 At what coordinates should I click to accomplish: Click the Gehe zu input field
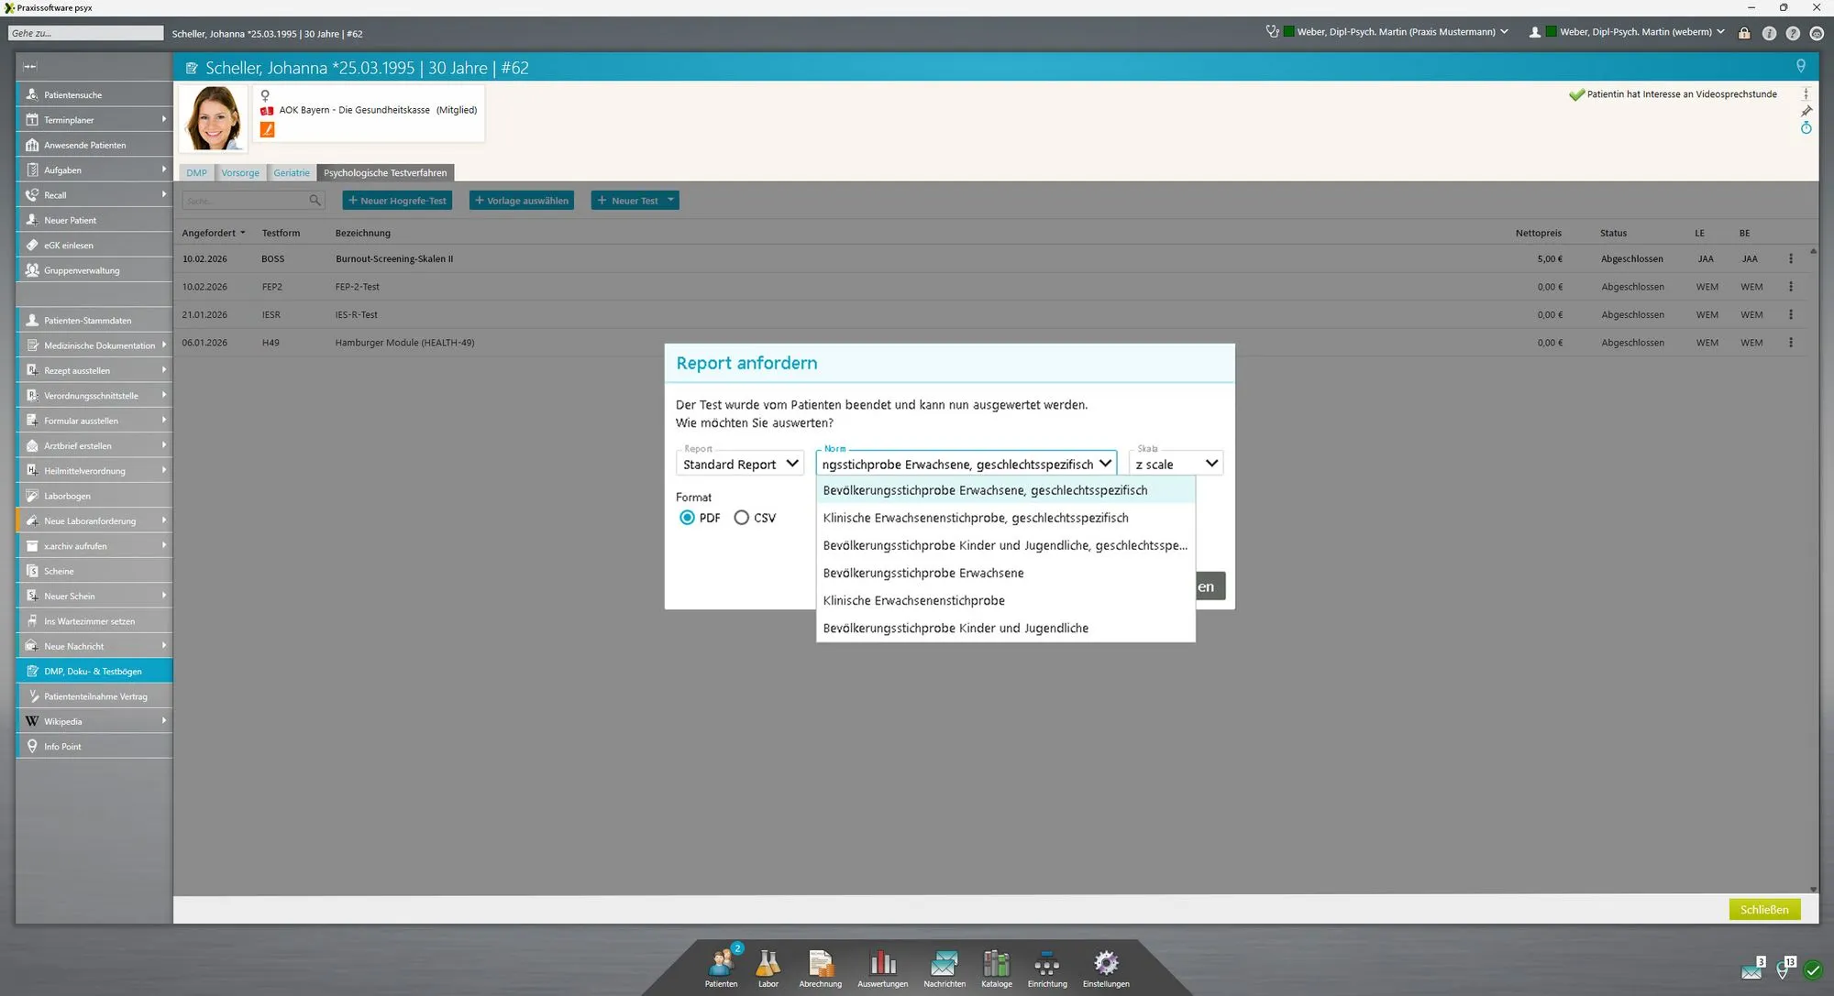pyautogui.click(x=85, y=33)
